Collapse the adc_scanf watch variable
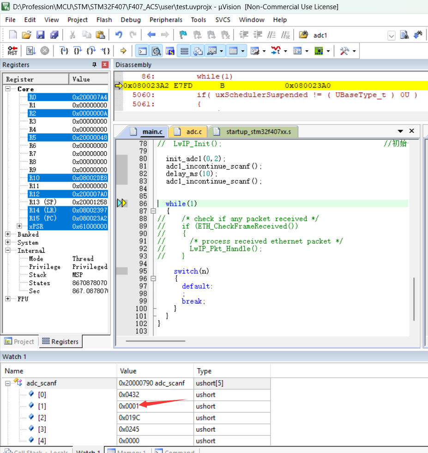The width and height of the screenshot is (428, 453). (x=8, y=383)
